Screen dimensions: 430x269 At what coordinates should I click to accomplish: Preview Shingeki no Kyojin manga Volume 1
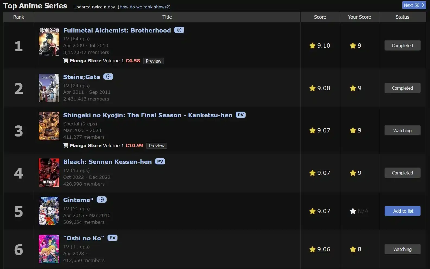(157, 146)
